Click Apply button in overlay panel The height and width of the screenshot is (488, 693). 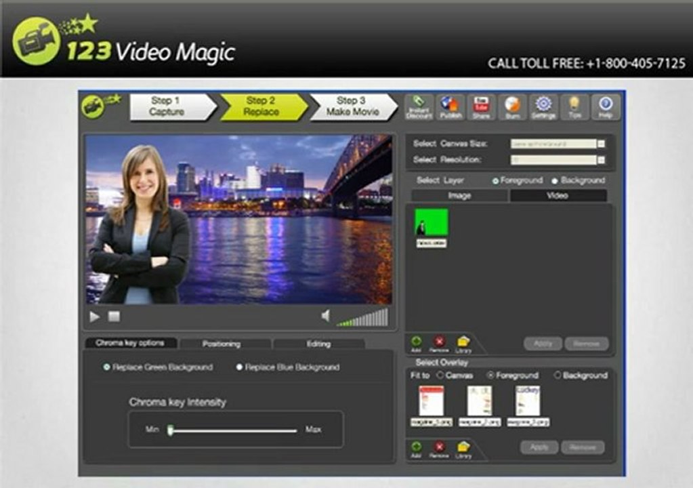coord(539,447)
